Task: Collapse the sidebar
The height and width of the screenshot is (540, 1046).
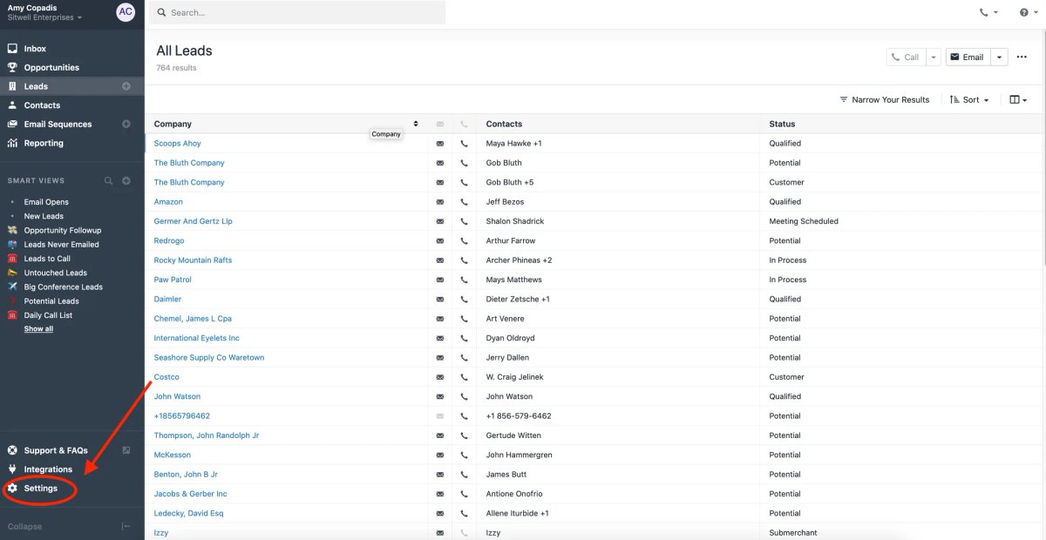Action: coord(70,526)
